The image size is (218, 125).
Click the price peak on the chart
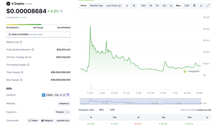pyautogui.click(x=90, y=26)
